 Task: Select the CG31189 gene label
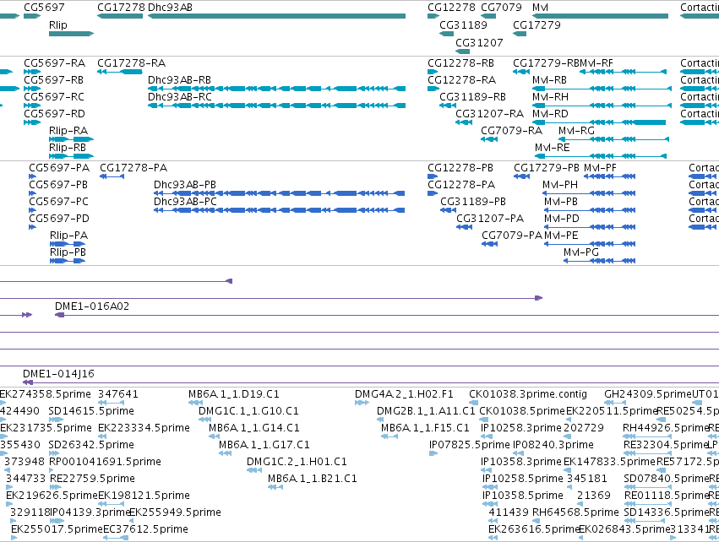(x=463, y=24)
